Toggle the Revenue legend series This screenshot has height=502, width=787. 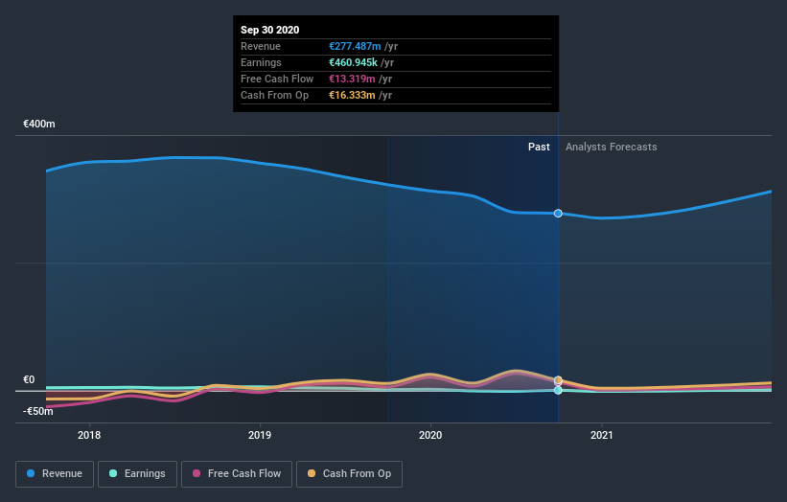(55, 474)
